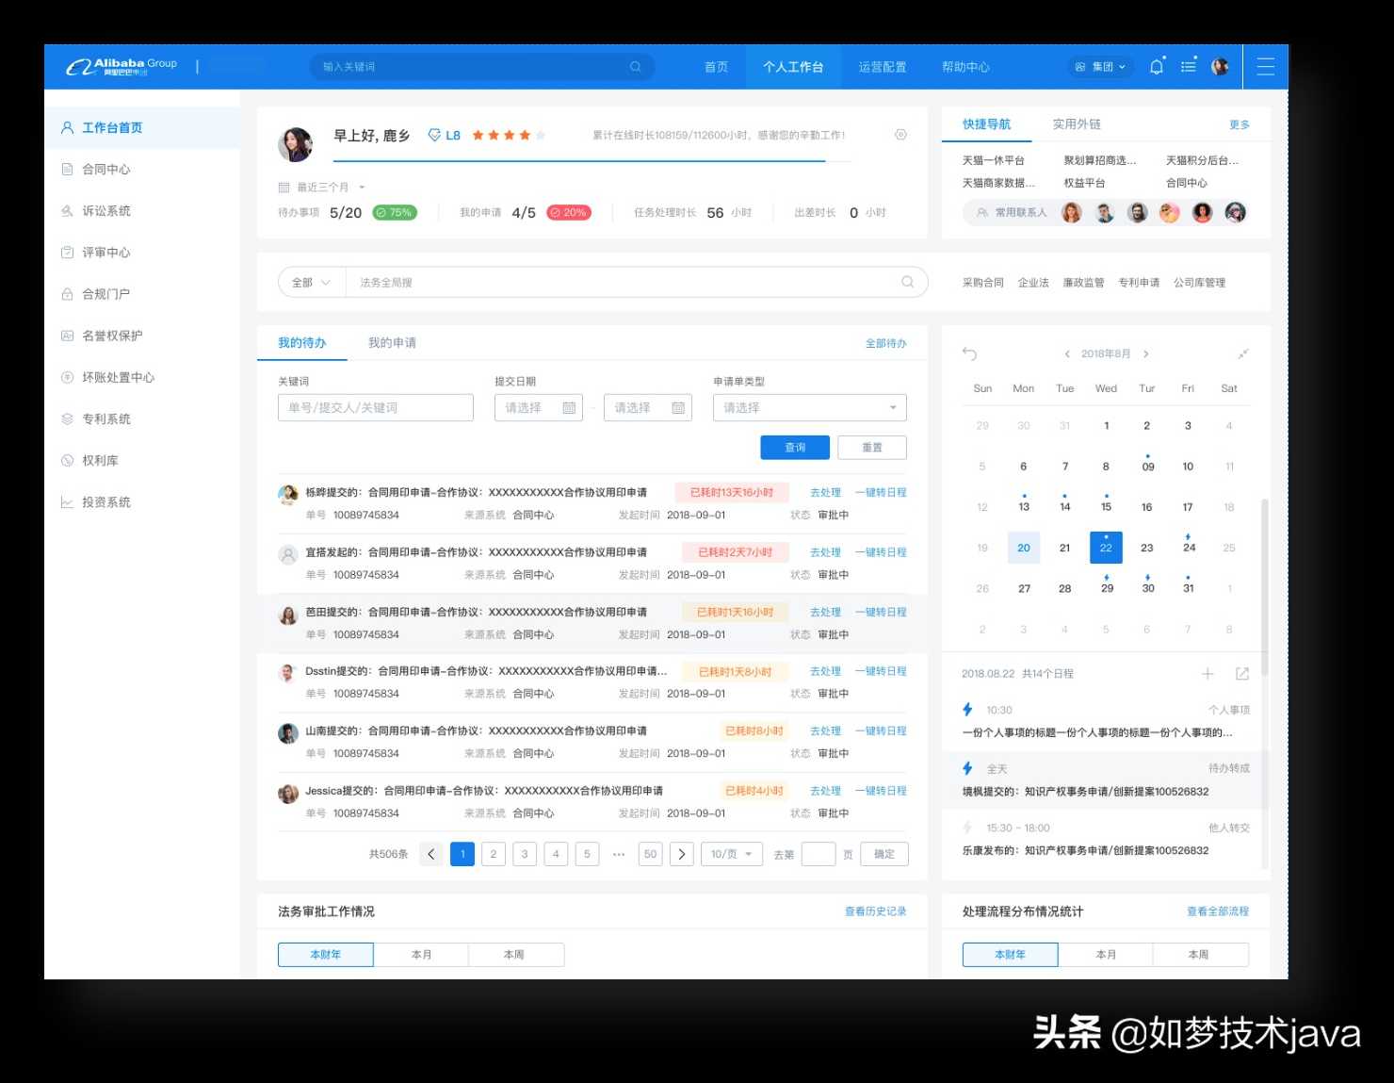Open the 全部 scope dropdown in search
The height and width of the screenshot is (1083, 1394).
[311, 282]
